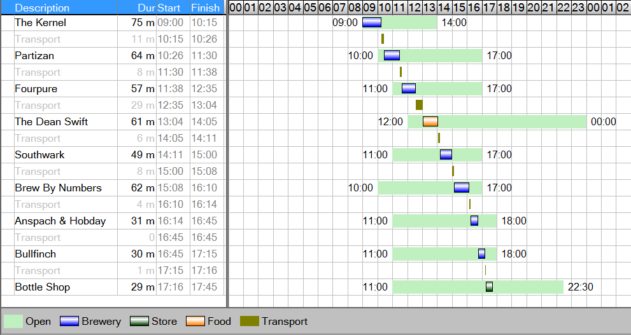
Task: Click the 09:00 opening label for The Kernel
Action: (x=345, y=22)
